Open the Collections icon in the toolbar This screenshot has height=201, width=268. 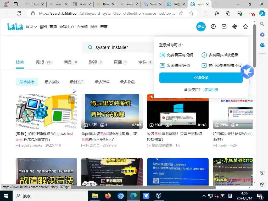pyautogui.click(x=228, y=13)
